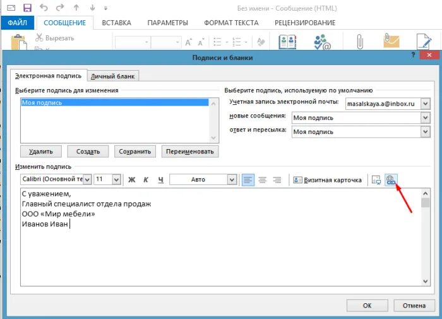Go to the next item with the down arrow
The height and width of the screenshot is (319, 442).
[x=92, y=8]
